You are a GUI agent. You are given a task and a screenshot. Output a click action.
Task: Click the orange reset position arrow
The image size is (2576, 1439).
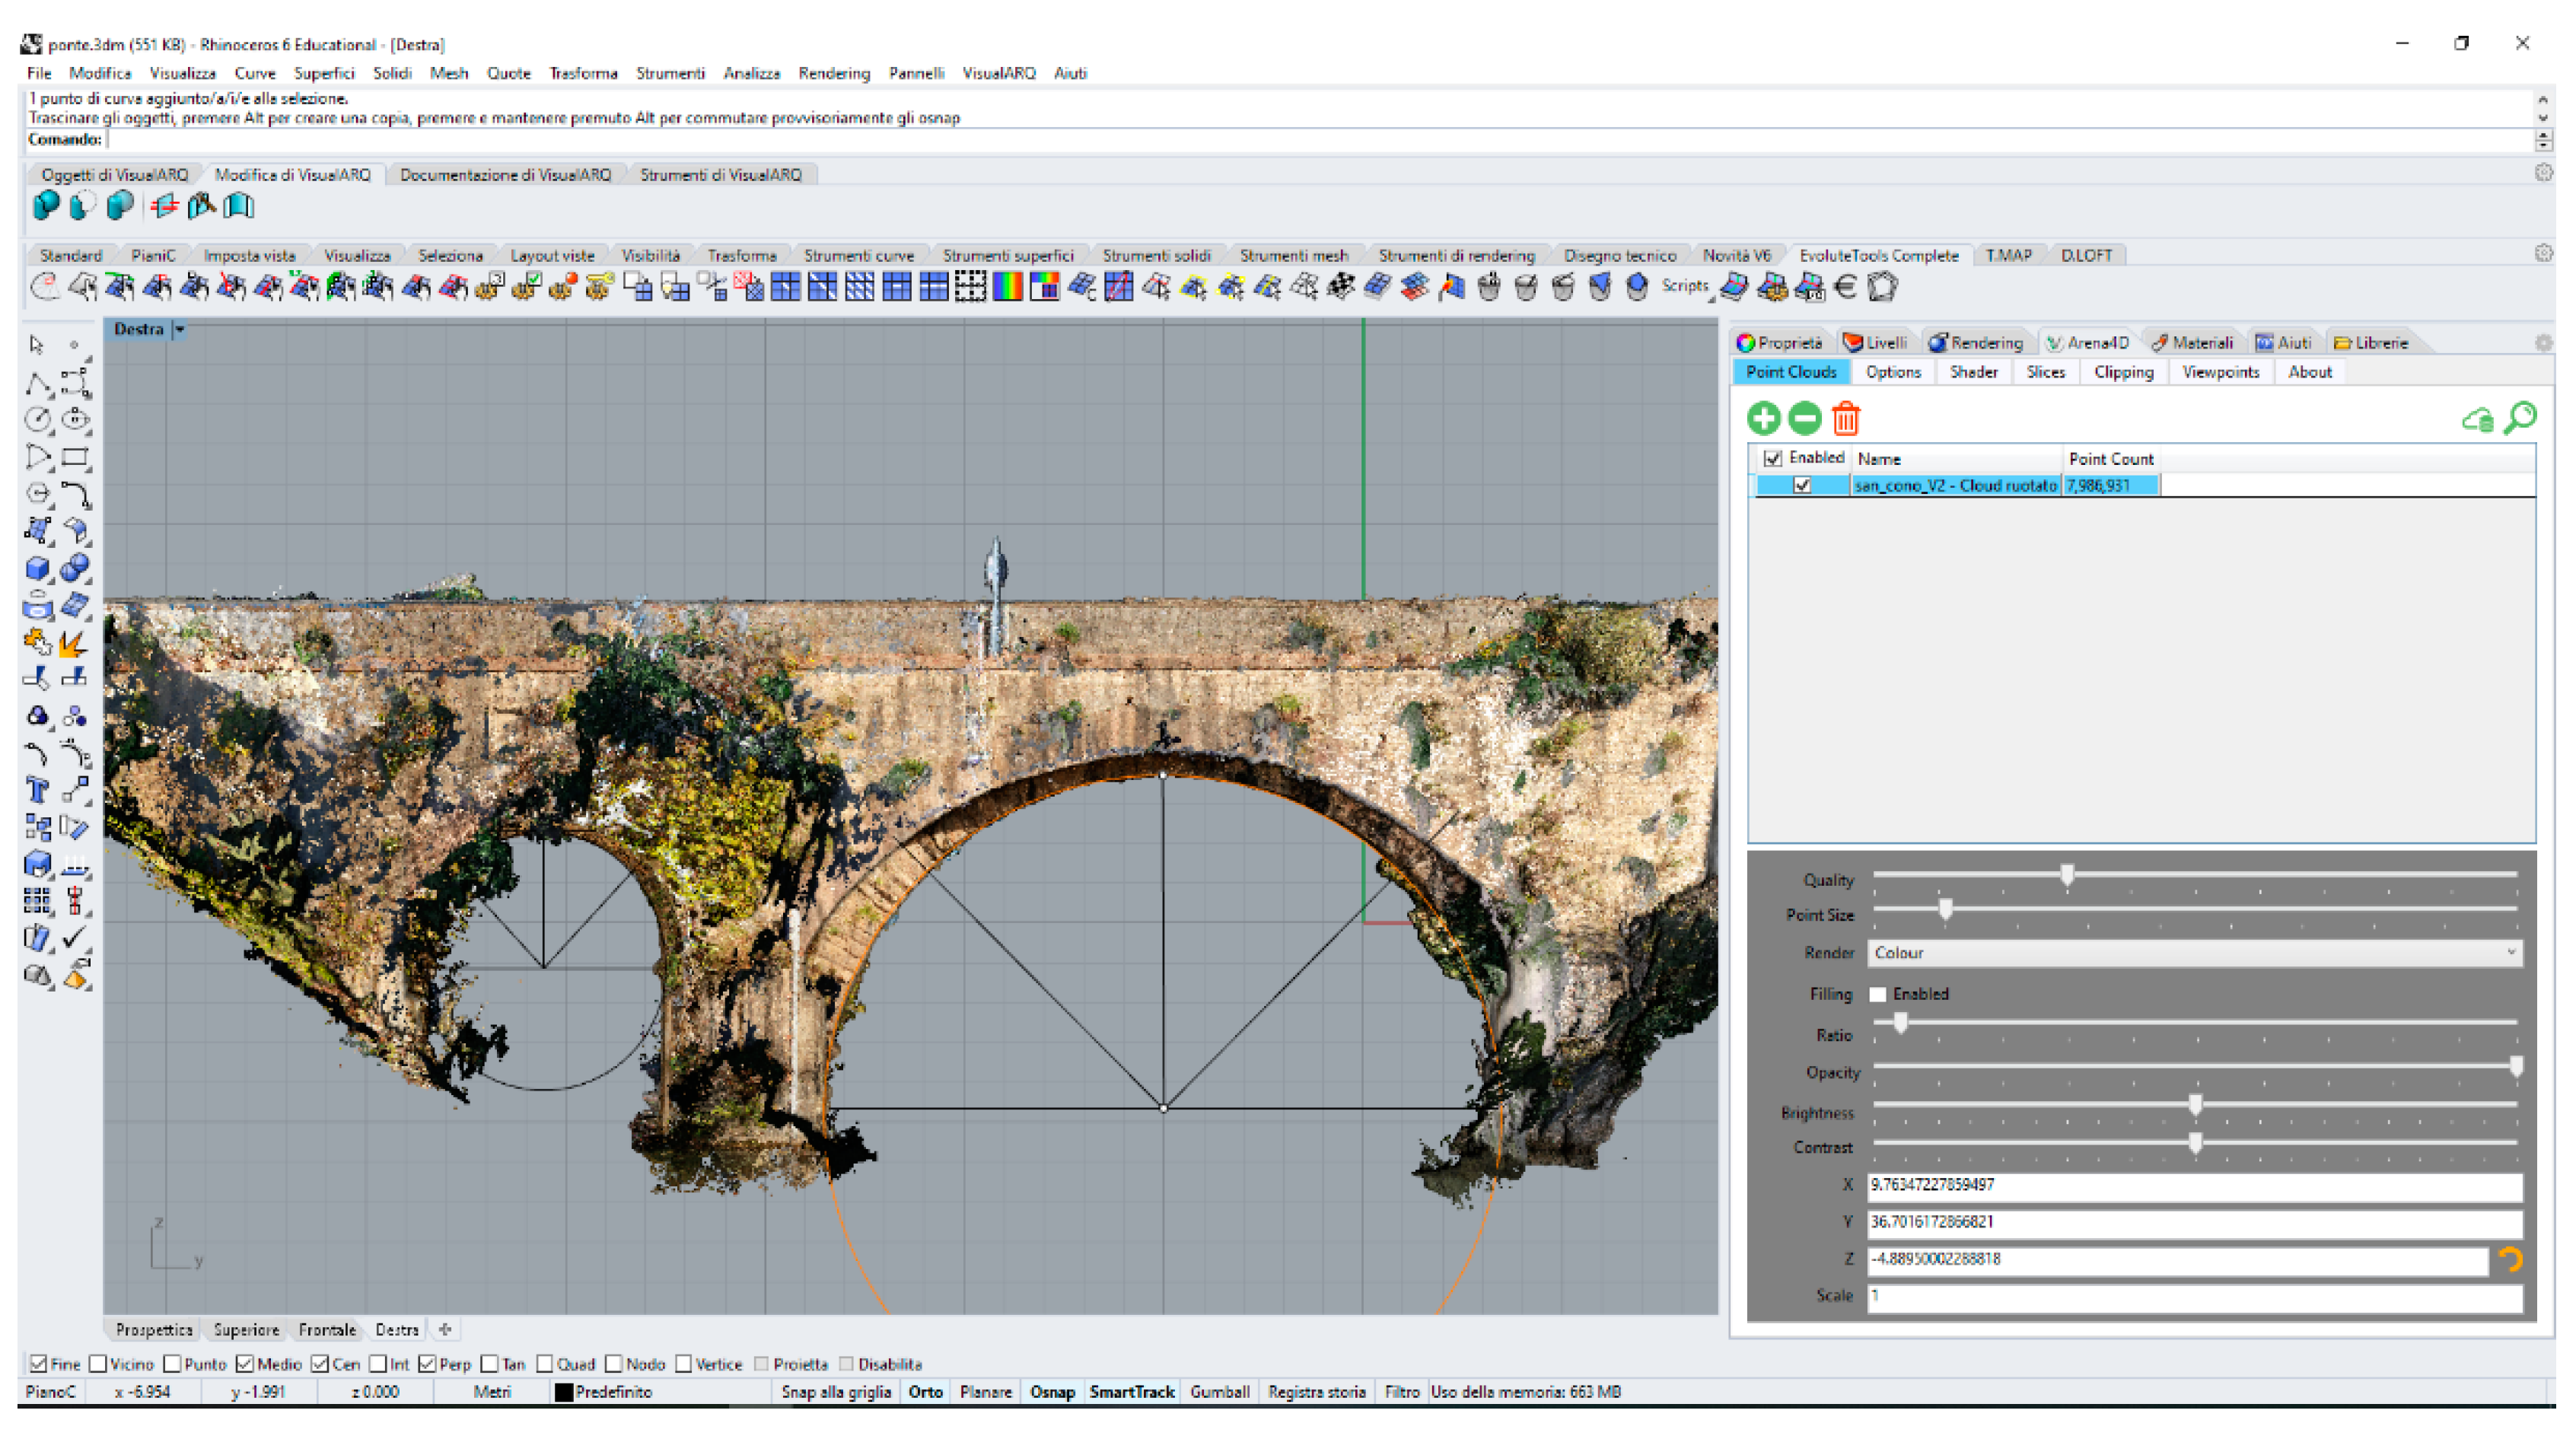pos(2510,1259)
